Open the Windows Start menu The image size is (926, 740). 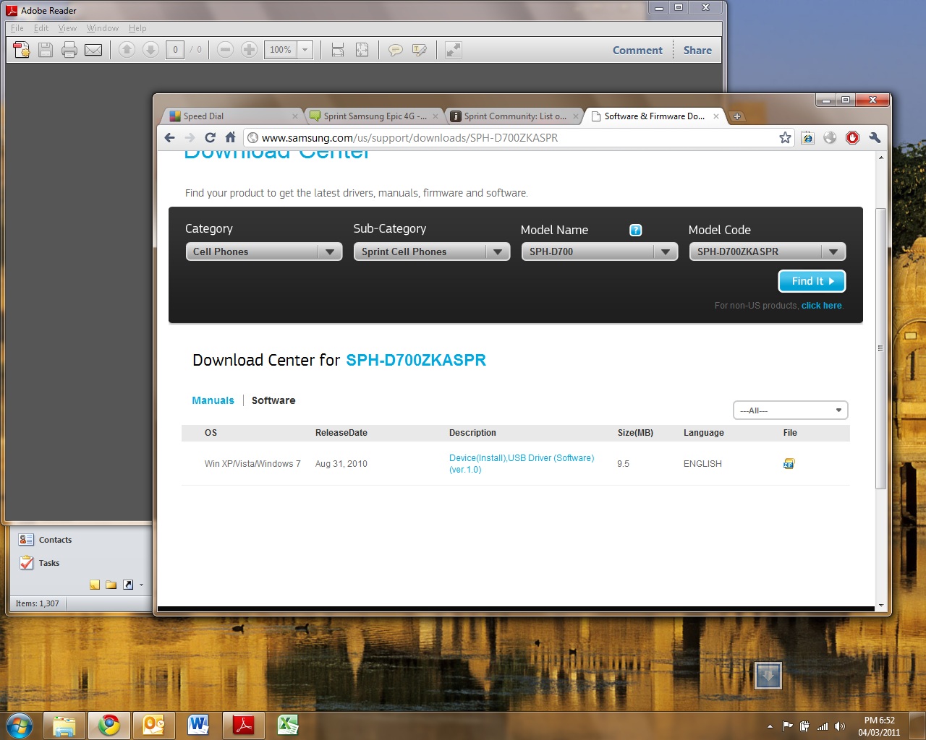click(x=20, y=725)
